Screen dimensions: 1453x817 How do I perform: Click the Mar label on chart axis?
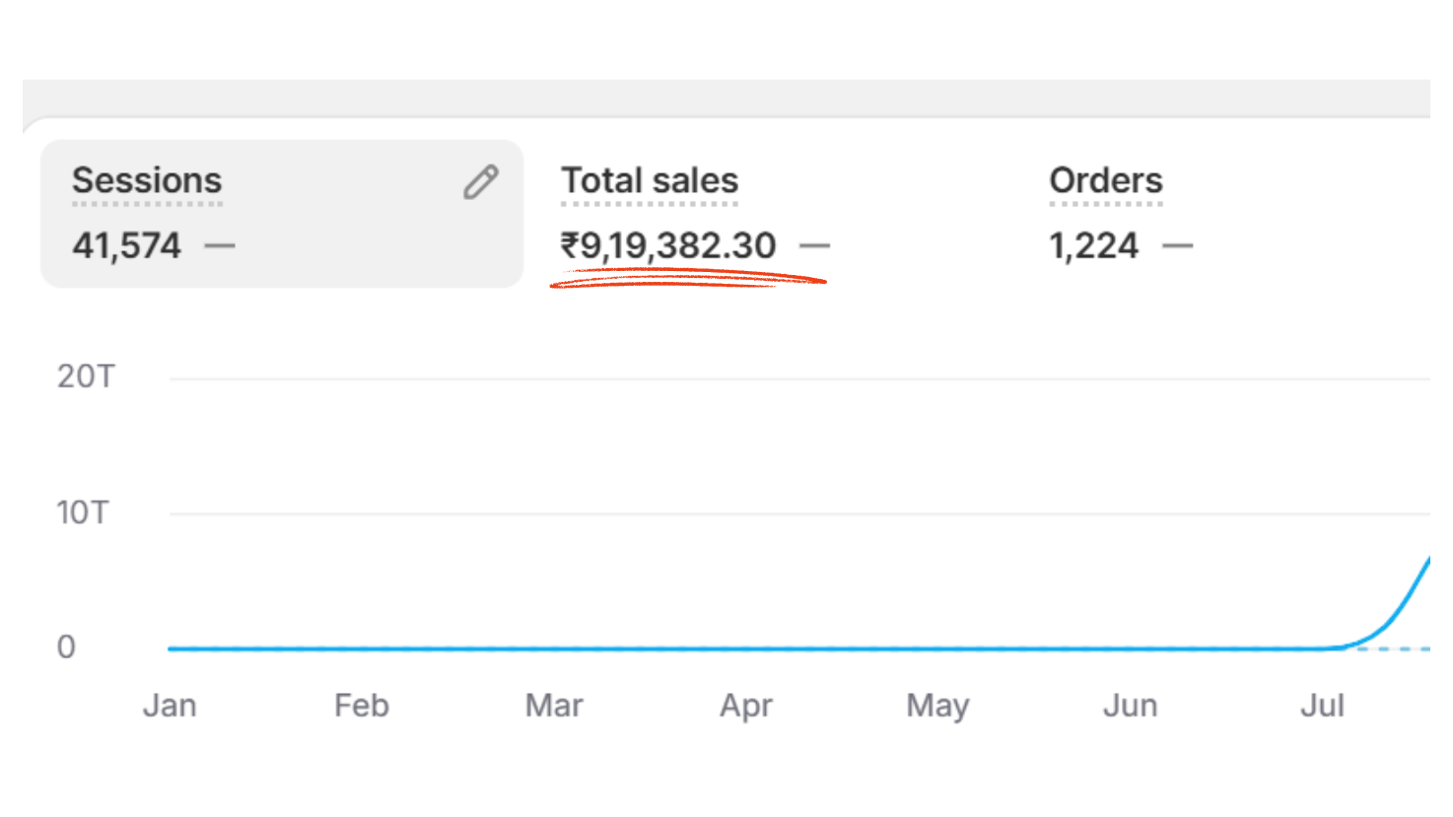554,706
